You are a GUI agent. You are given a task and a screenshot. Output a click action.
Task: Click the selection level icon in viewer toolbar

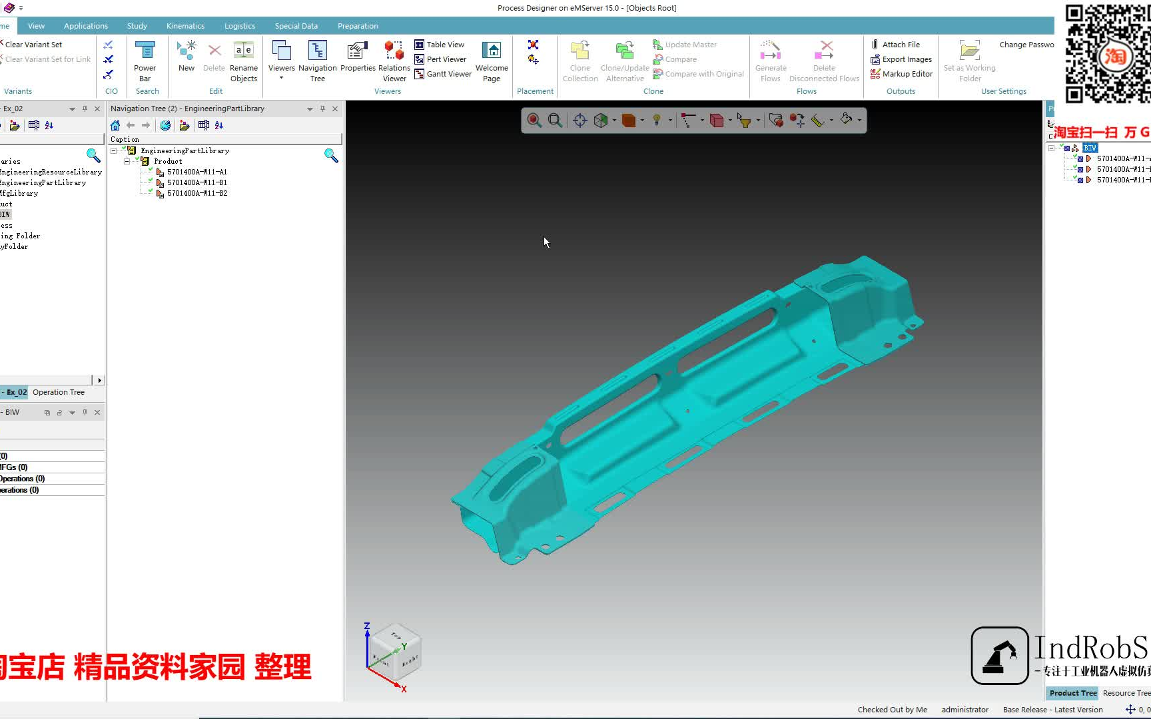[x=688, y=120]
